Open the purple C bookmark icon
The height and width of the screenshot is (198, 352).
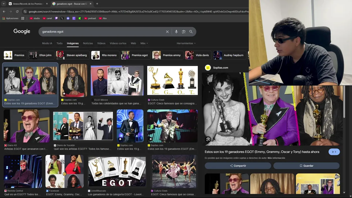(x=74, y=18)
